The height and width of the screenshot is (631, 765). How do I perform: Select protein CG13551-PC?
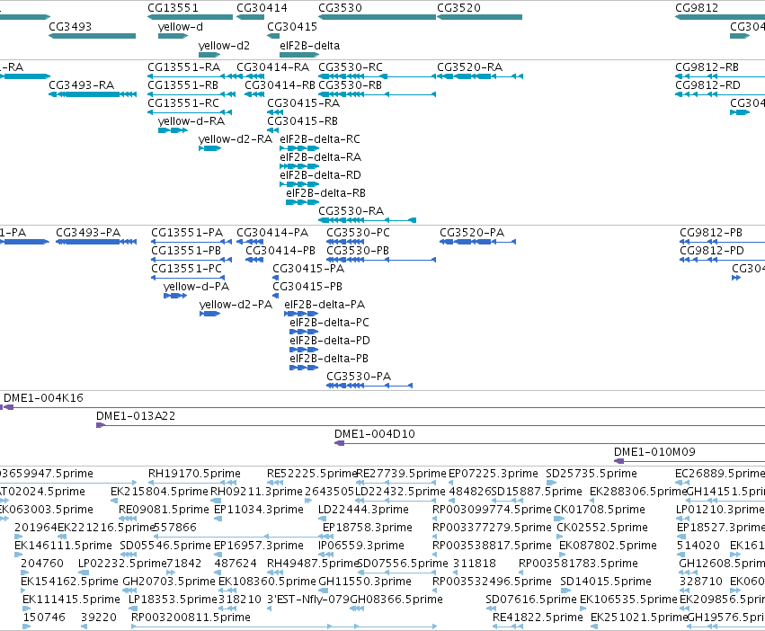[186, 269]
